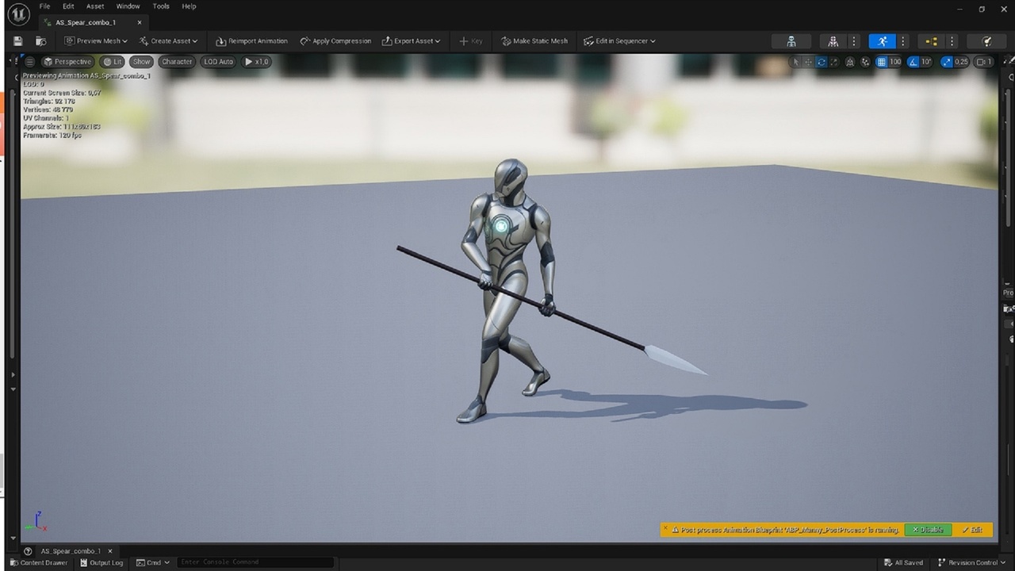Open Revision Control menu
The image size is (1015, 571).
coord(971,562)
